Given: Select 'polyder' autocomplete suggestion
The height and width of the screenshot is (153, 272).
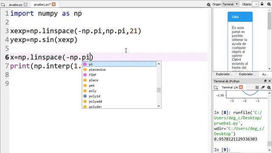Looking at the screenshot, I should click(119, 106).
